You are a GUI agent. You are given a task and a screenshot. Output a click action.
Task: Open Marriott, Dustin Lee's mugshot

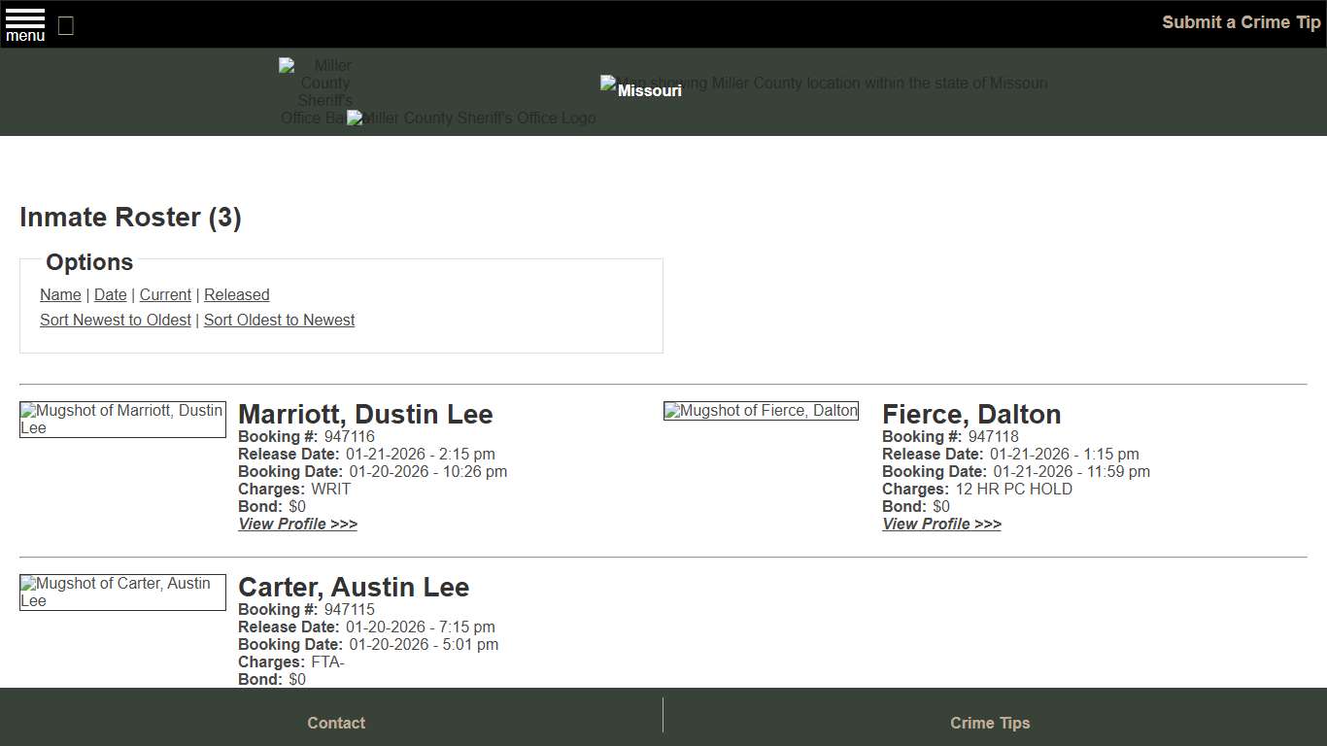[x=122, y=419]
